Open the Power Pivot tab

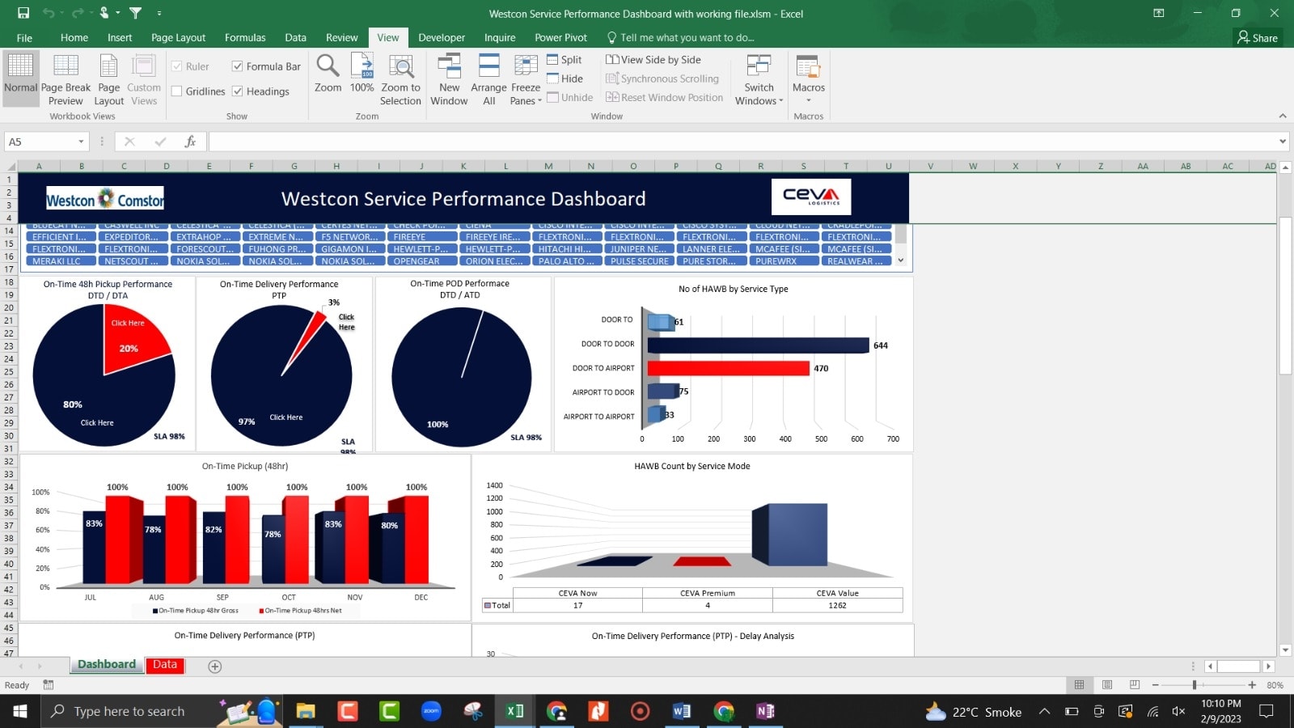(x=560, y=38)
